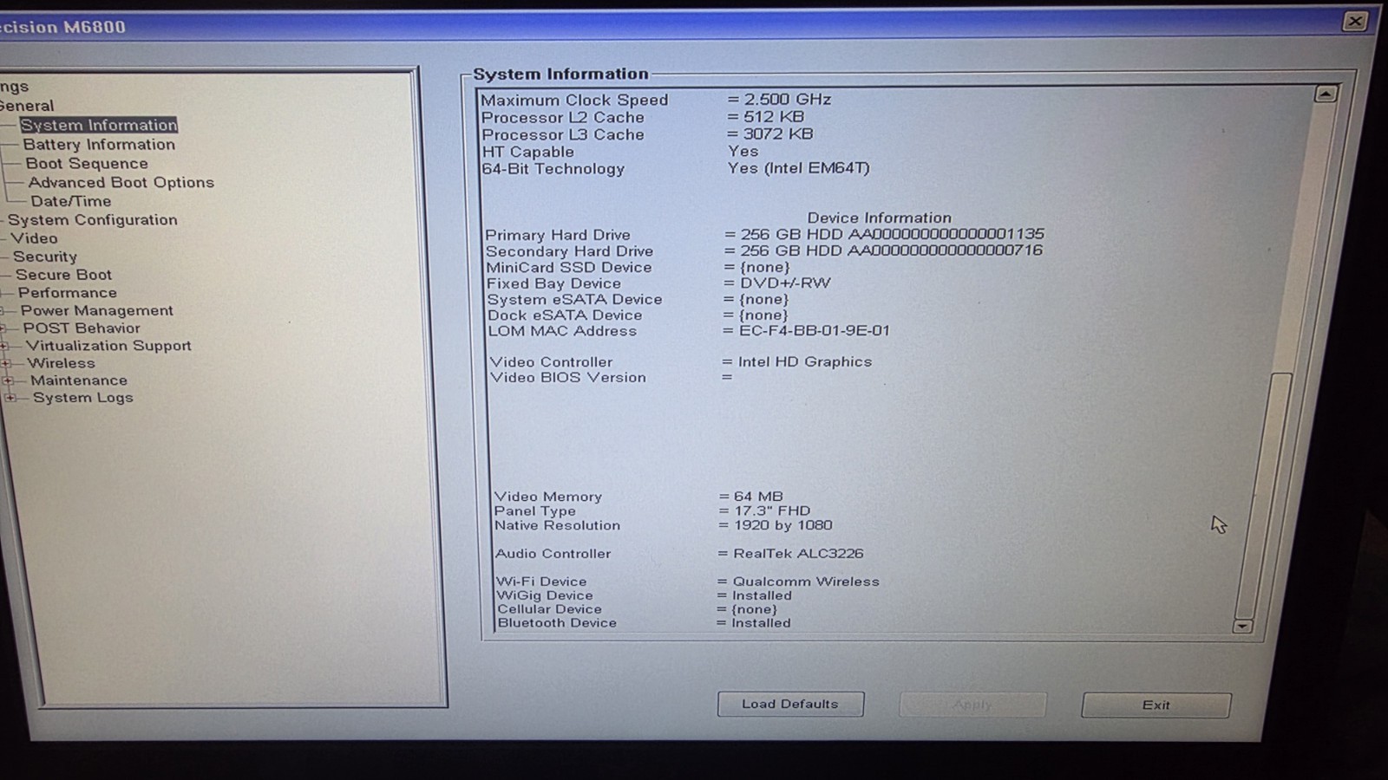Open Security category

[45, 257]
